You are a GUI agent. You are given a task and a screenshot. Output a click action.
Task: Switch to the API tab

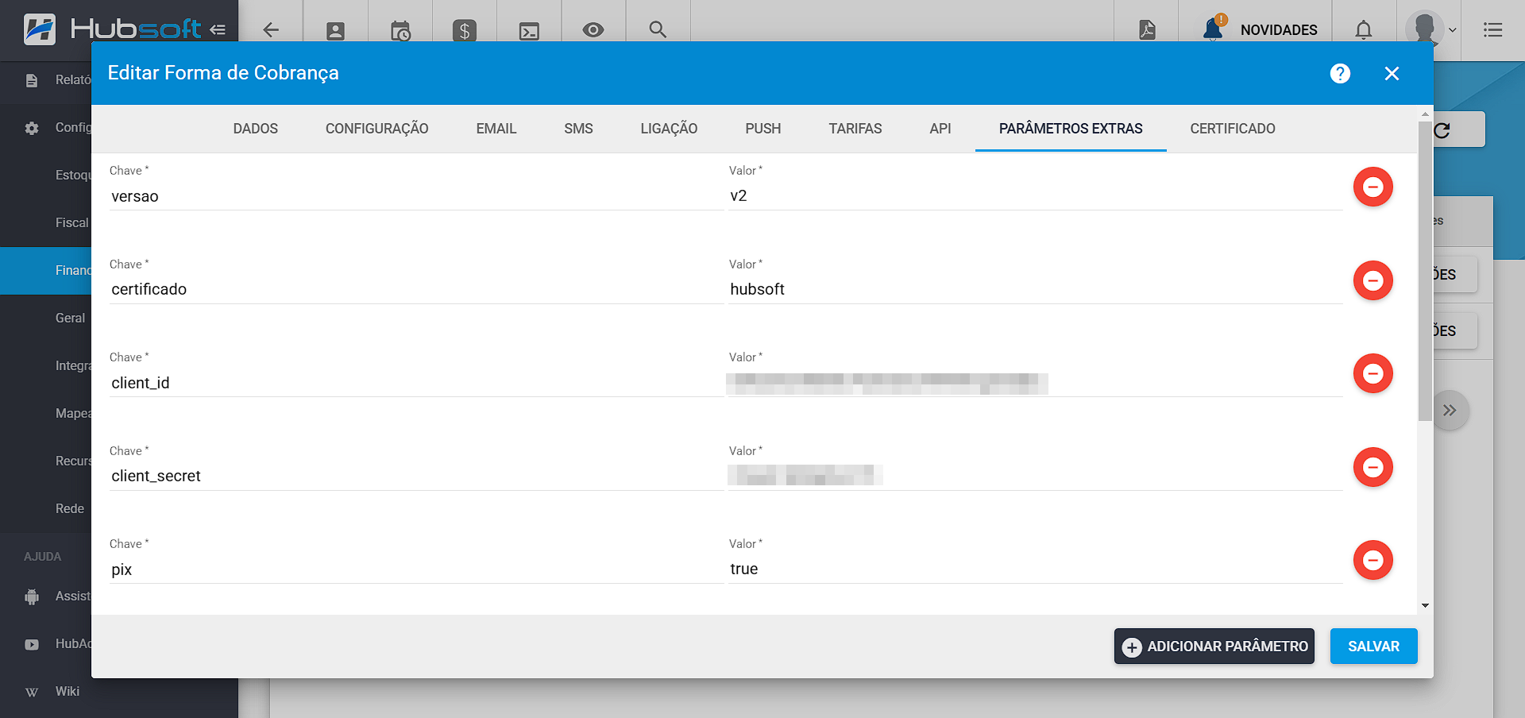click(940, 129)
